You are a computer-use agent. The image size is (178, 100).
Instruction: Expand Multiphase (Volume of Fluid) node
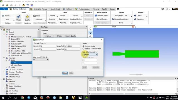(x=7, y=37)
